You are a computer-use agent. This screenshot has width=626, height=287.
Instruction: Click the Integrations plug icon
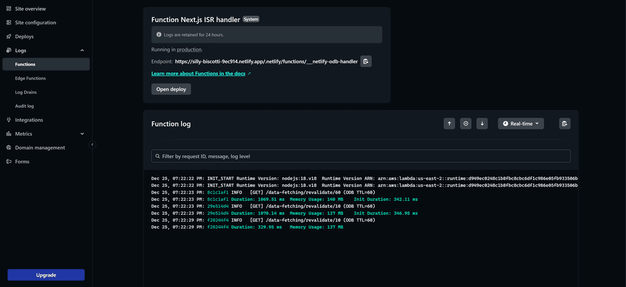(x=9, y=120)
